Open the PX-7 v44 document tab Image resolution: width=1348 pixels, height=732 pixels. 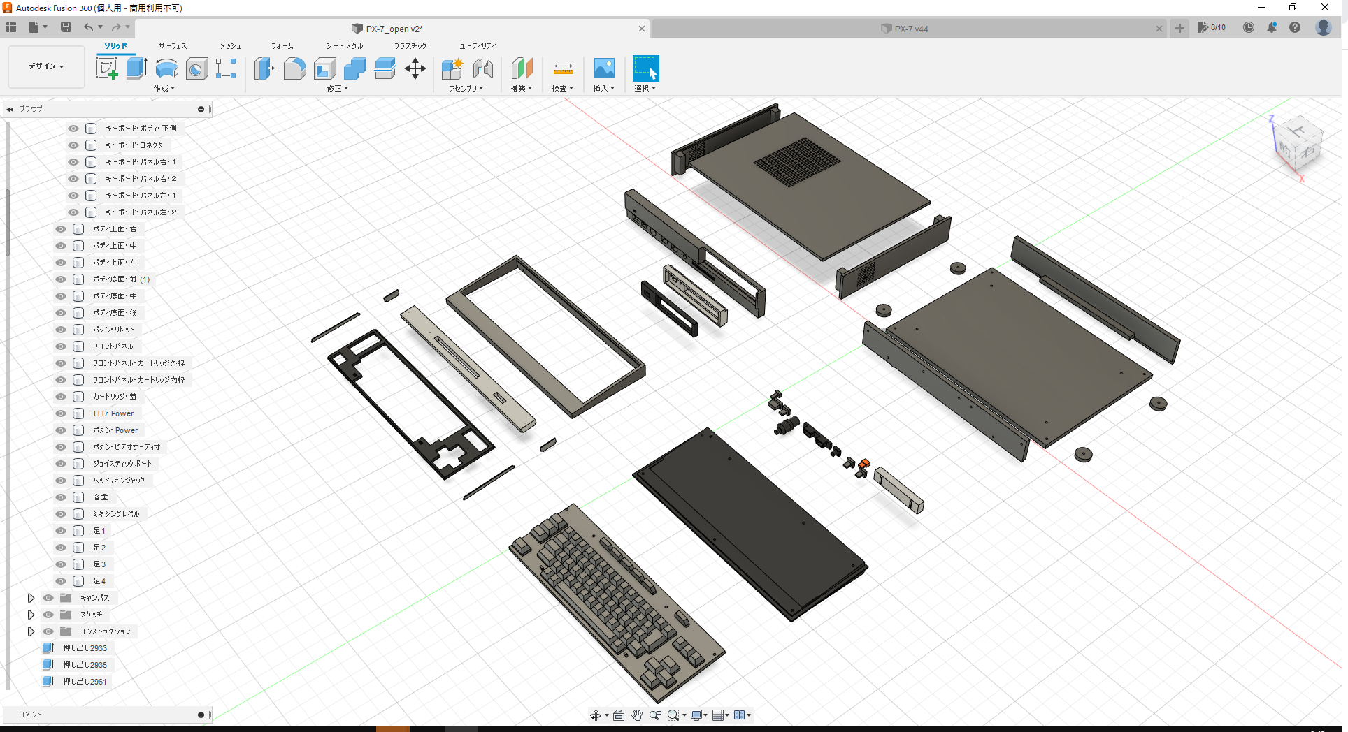(909, 29)
